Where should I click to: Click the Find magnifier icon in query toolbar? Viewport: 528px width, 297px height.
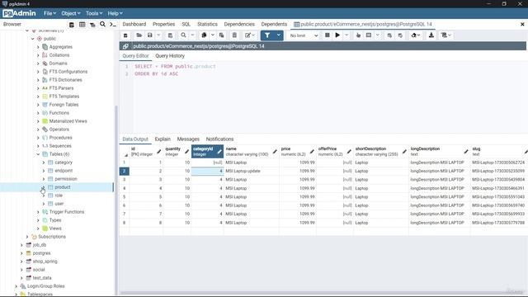coord(183,35)
